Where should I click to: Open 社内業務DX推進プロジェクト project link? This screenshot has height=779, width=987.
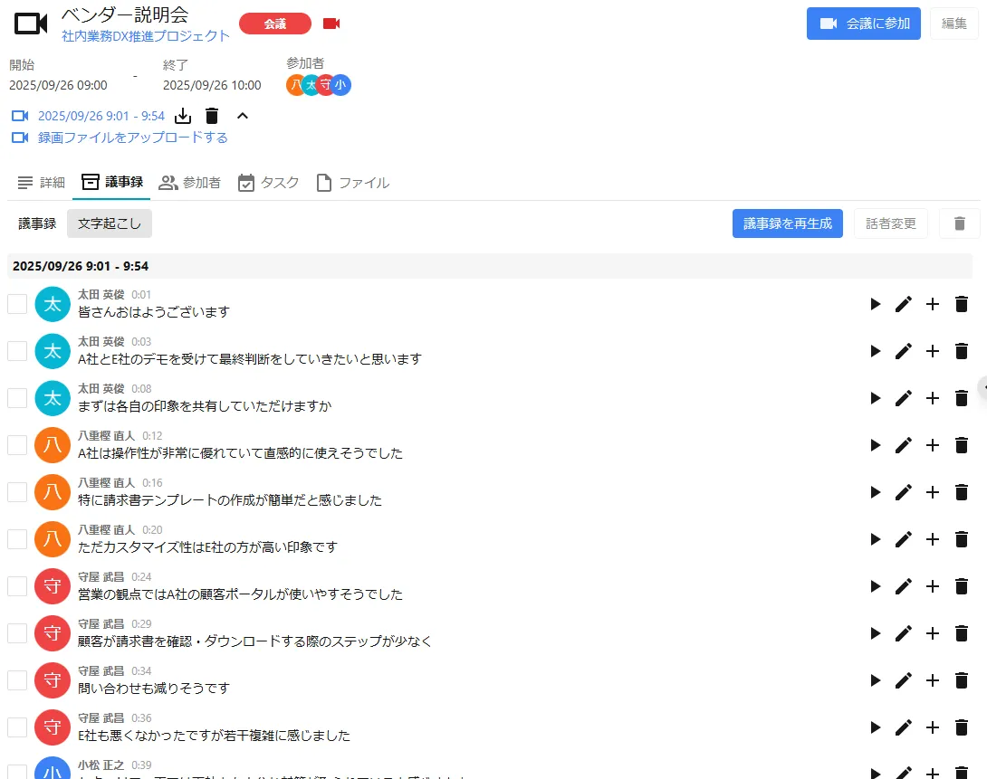click(146, 36)
